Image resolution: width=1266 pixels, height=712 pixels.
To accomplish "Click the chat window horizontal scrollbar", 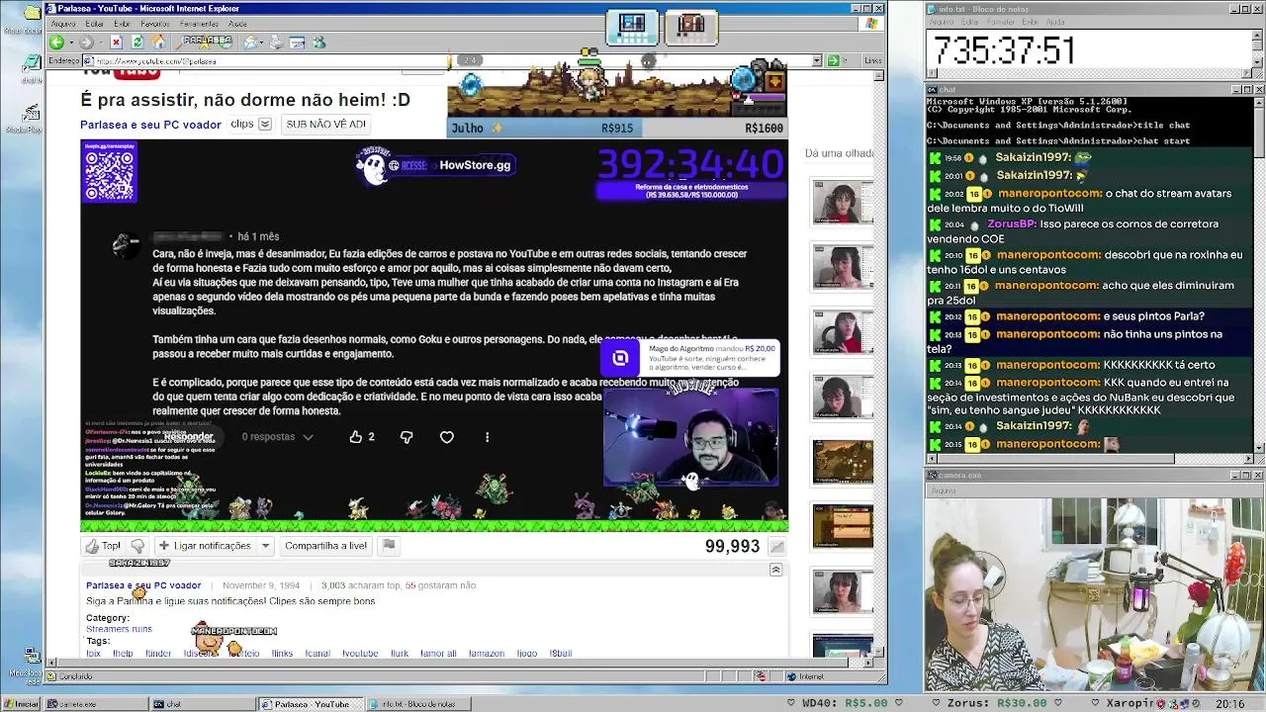I will coord(1089,458).
